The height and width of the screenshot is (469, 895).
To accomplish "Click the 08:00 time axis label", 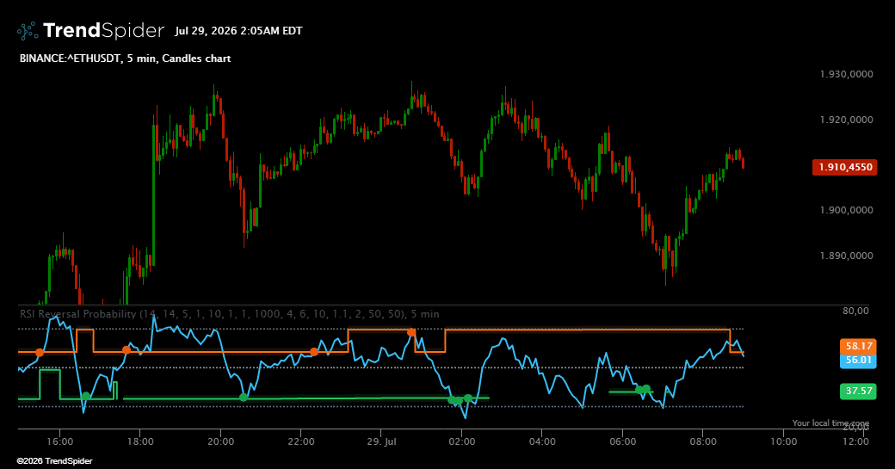I will click(703, 441).
